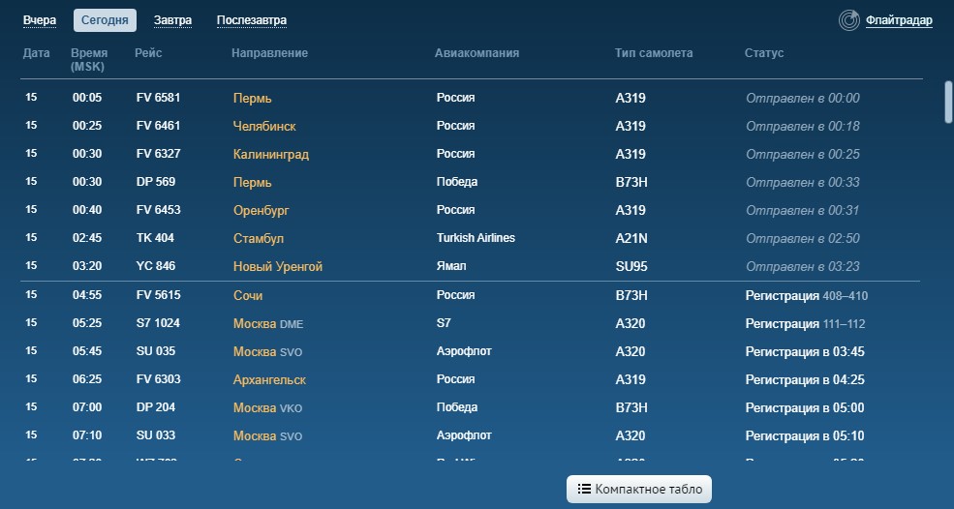Select the Сегодня tab
This screenshot has height=509, width=954.
point(105,20)
